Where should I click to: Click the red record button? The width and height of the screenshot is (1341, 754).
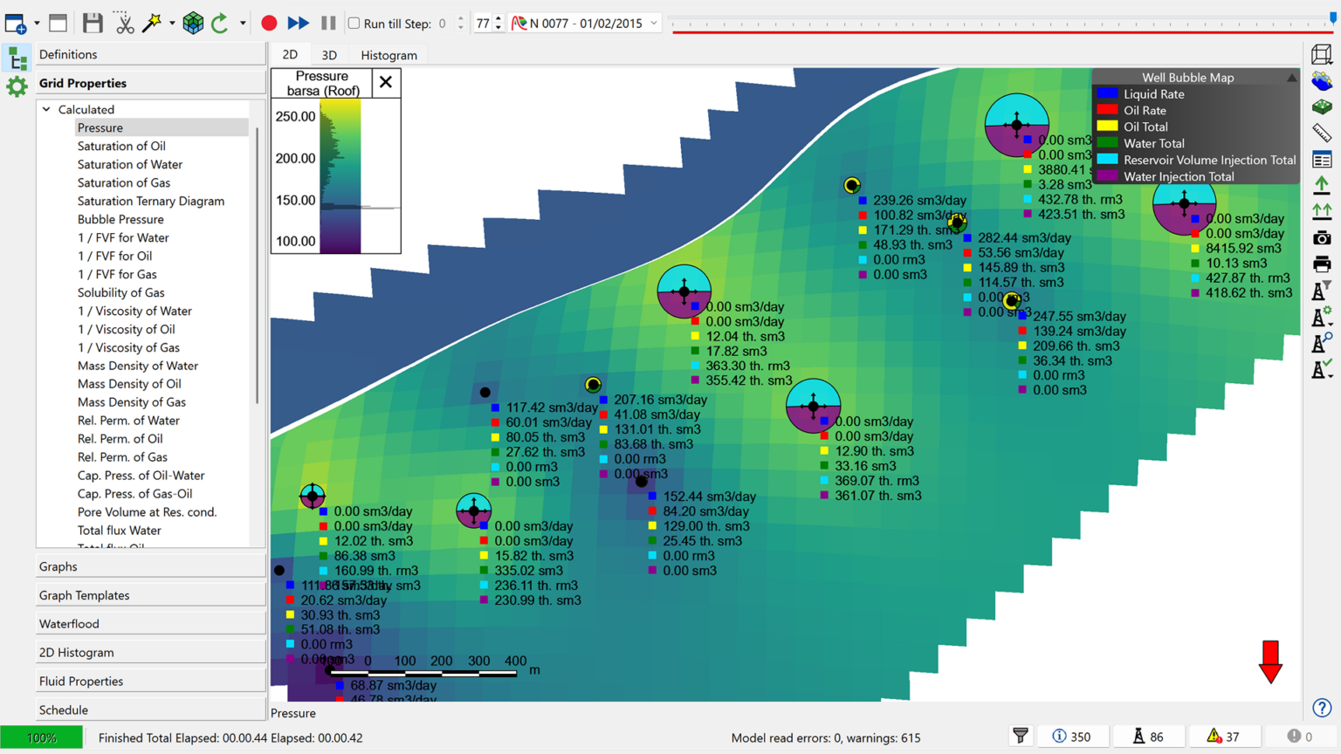pos(269,24)
